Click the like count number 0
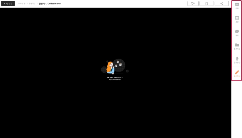The height and width of the screenshot is (138, 242). (195, 4)
